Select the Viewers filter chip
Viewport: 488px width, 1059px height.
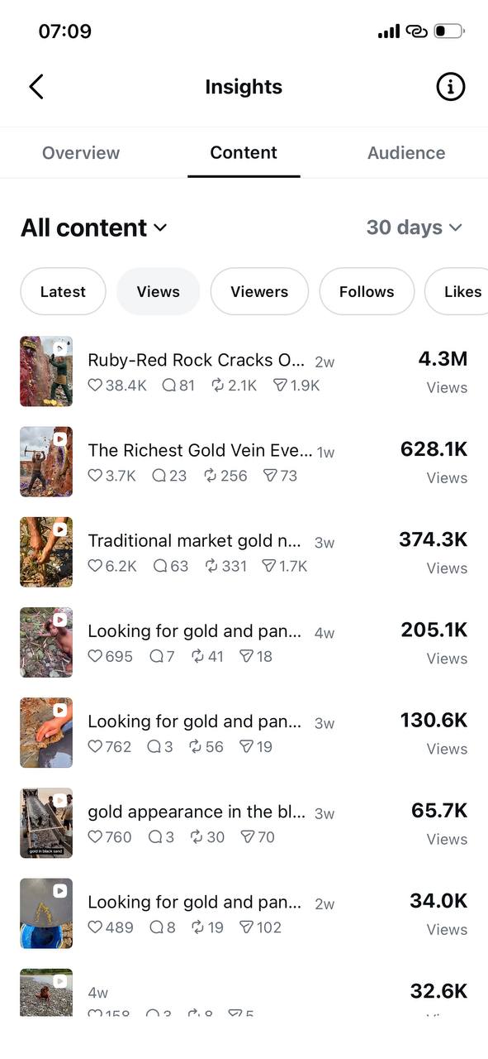point(259,291)
